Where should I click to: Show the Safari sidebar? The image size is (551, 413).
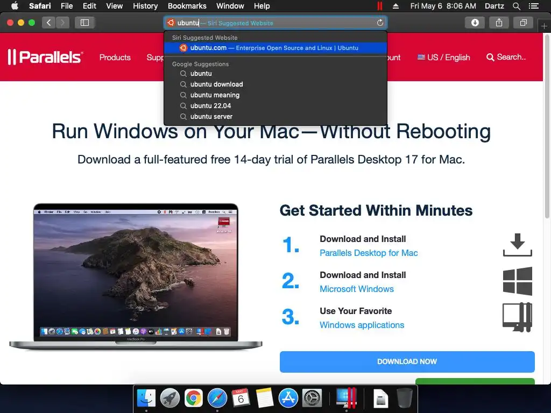(84, 23)
